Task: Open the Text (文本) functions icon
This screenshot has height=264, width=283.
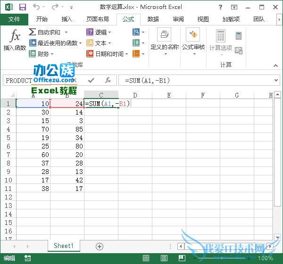Action: [x=90, y=43]
